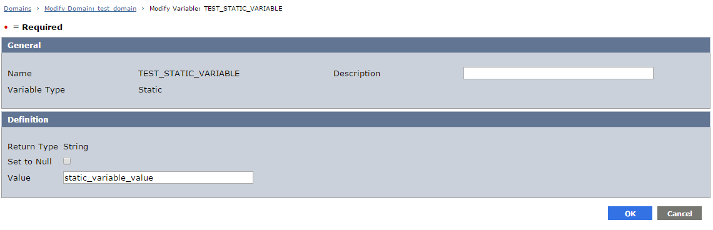Click the String return type value
This screenshot has height=230, width=713.
[x=76, y=147]
